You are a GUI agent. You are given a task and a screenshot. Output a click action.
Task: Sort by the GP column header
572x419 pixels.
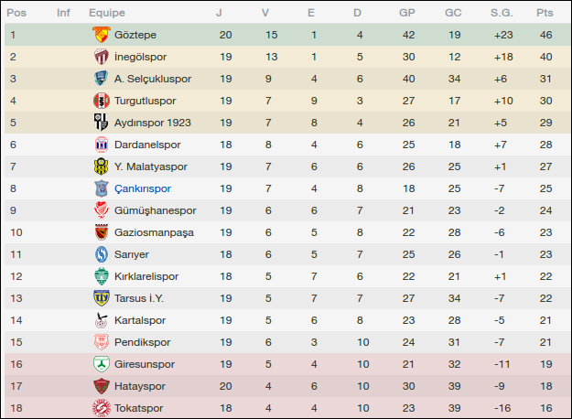407,13
